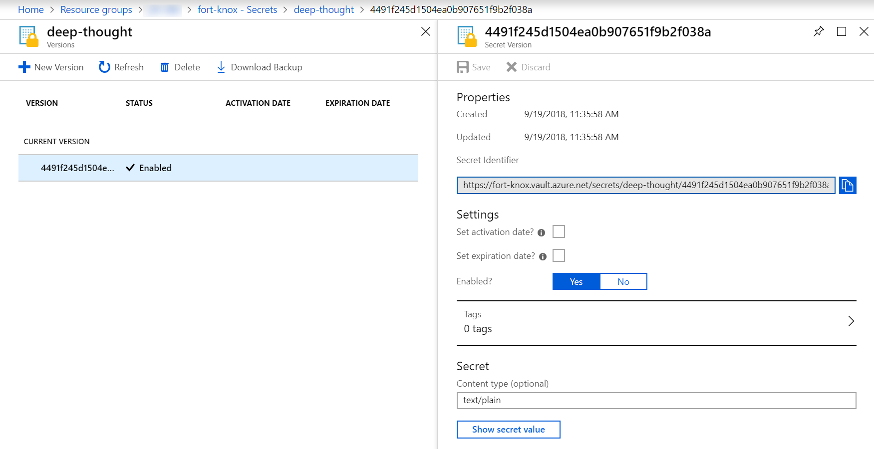Expand the Tags section chevron

(x=851, y=321)
